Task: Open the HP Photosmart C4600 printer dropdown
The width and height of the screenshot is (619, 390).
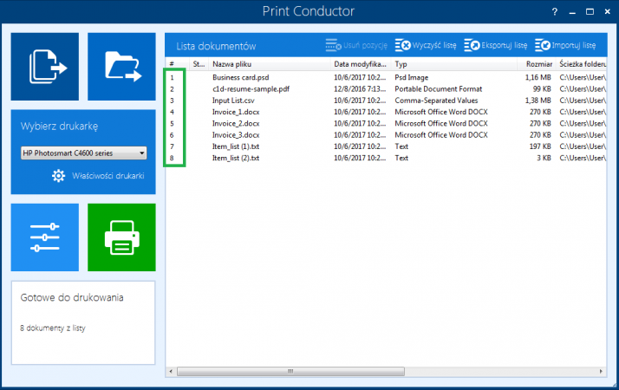Action: 83,153
